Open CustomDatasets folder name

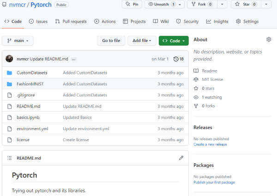(32, 73)
